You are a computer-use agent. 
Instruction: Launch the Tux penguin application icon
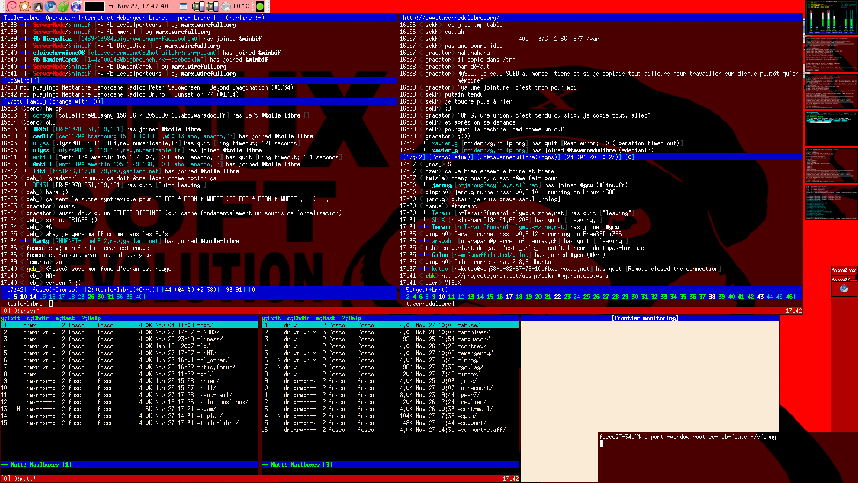[38, 6]
